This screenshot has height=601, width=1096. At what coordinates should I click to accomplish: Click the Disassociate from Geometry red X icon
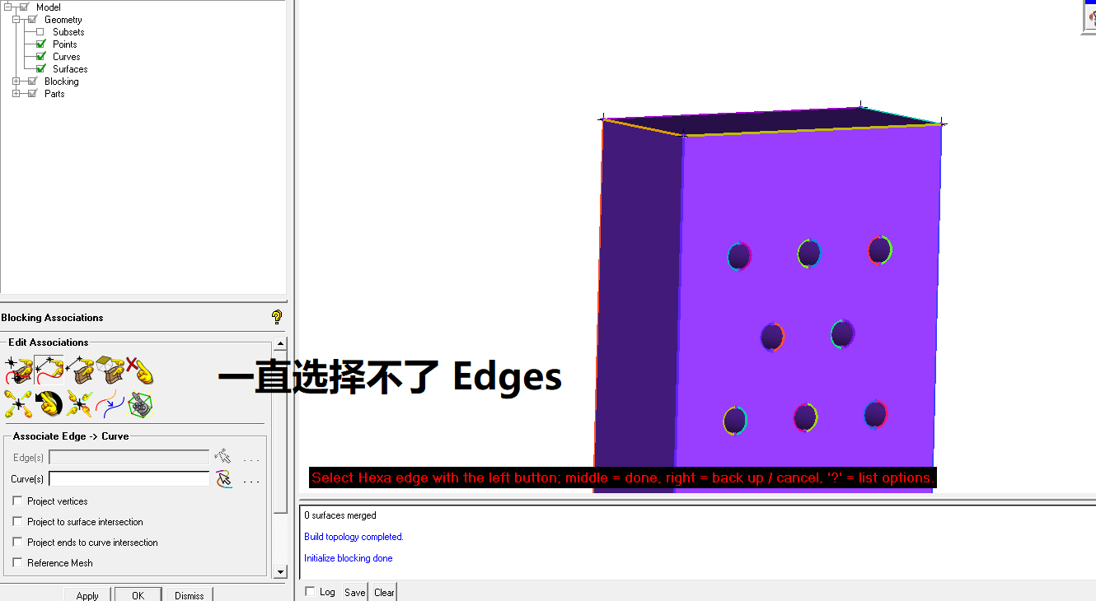[x=139, y=372]
